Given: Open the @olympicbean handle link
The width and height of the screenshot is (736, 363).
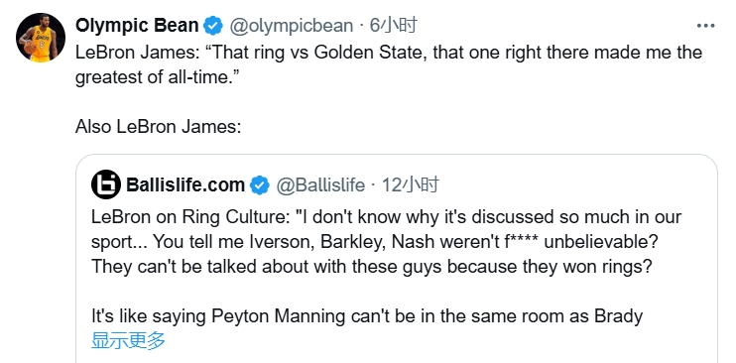Looking at the screenshot, I should point(291,26).
